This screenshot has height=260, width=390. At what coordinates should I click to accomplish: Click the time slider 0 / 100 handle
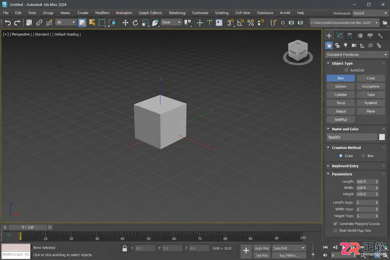(28, 227)
